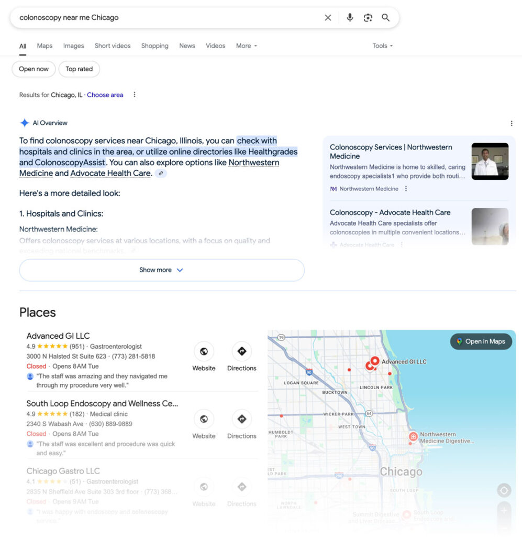
Task: Toggle the Top rated filter chip
Action: tap(79, 69)
